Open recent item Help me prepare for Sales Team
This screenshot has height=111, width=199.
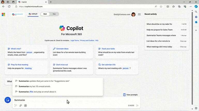tap(167, 30)
